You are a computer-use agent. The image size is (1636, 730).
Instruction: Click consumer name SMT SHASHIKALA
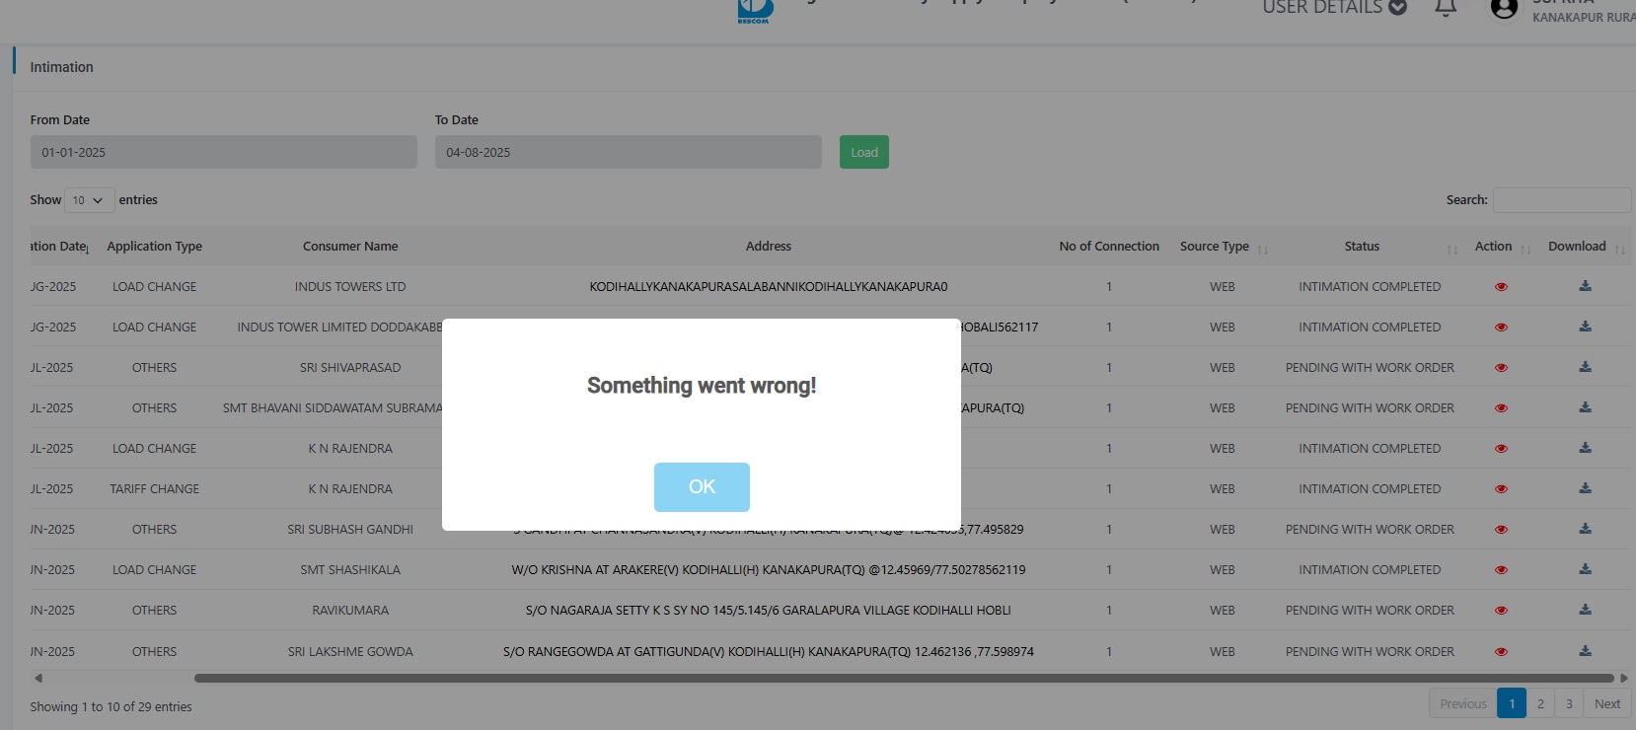350,570
